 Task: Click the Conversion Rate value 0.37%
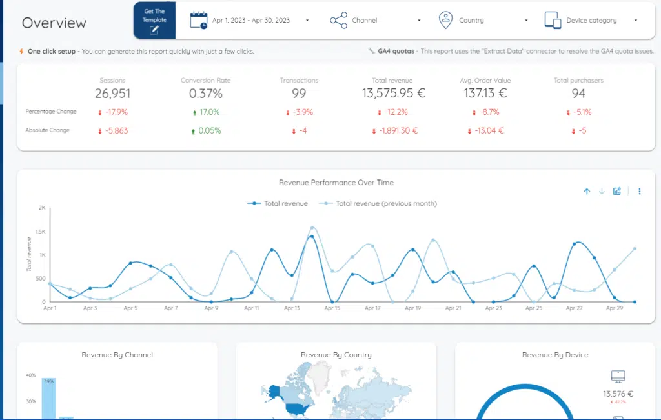(x=206, y=94)
